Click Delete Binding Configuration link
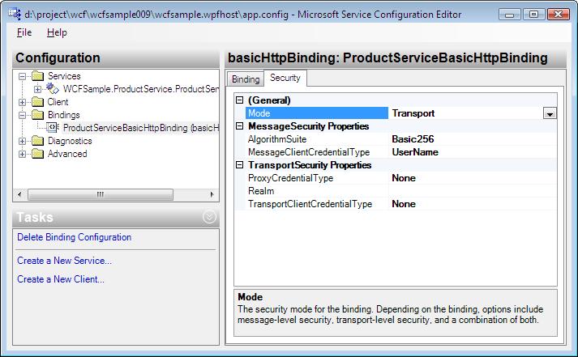This screenshot has height=357, width=578. [74, 237]
